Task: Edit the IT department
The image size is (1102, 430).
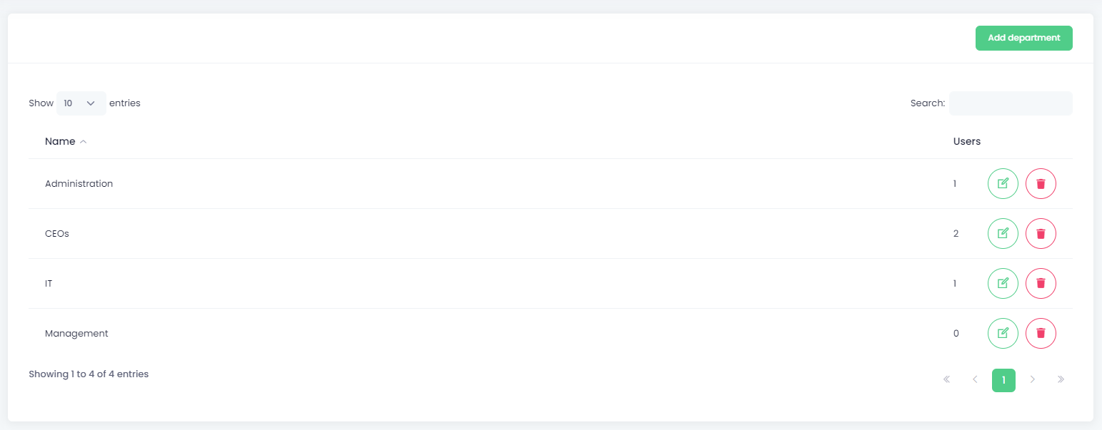Action: (1003, 284)
